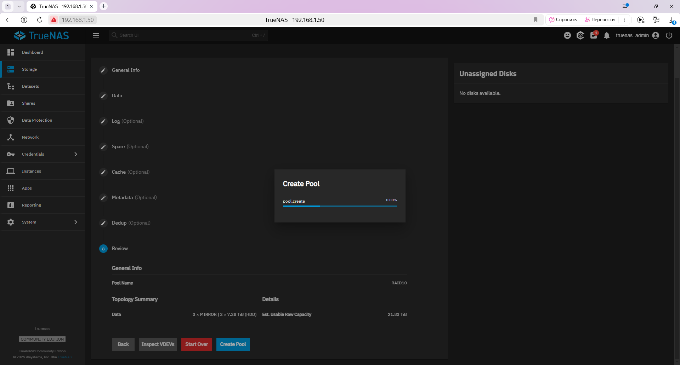Open Dashboard from the sidebar
The image size is (680, 365).
click(42, 52)
